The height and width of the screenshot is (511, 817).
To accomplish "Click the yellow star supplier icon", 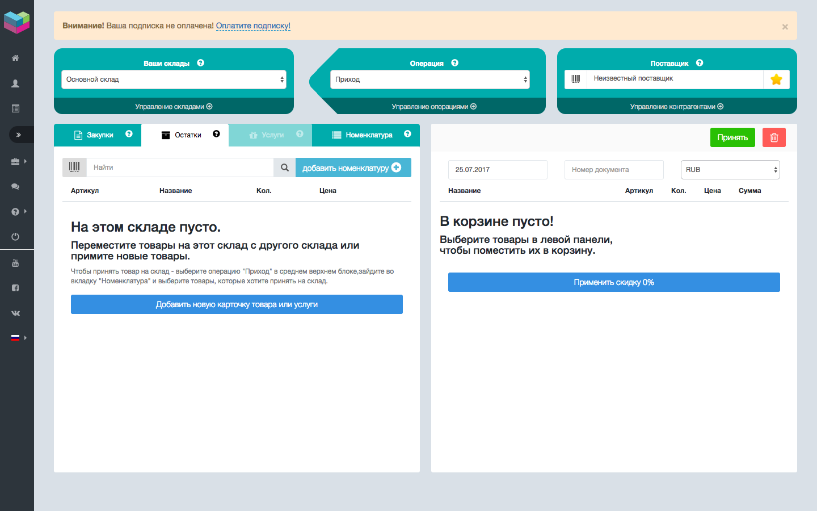I will pyautogui.click(x=776, y=79).
